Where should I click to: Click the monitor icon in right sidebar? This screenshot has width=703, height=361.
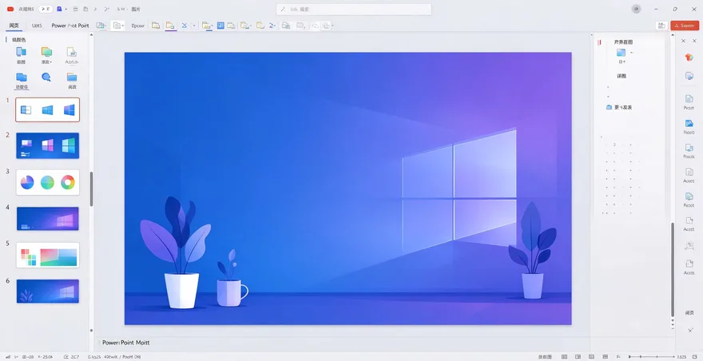tap(689, 76)
